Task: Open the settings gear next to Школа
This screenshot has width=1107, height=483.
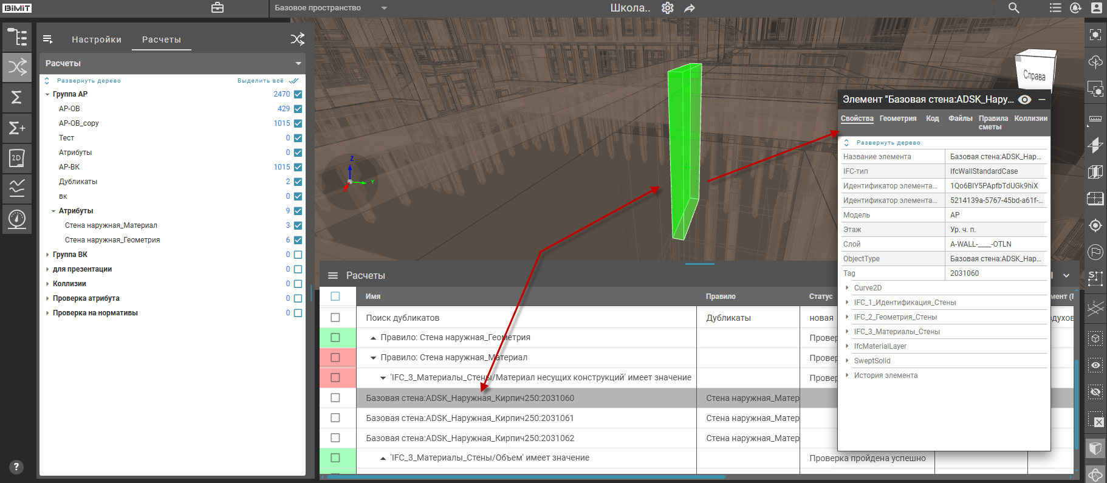Action: [x=667, y=8]
